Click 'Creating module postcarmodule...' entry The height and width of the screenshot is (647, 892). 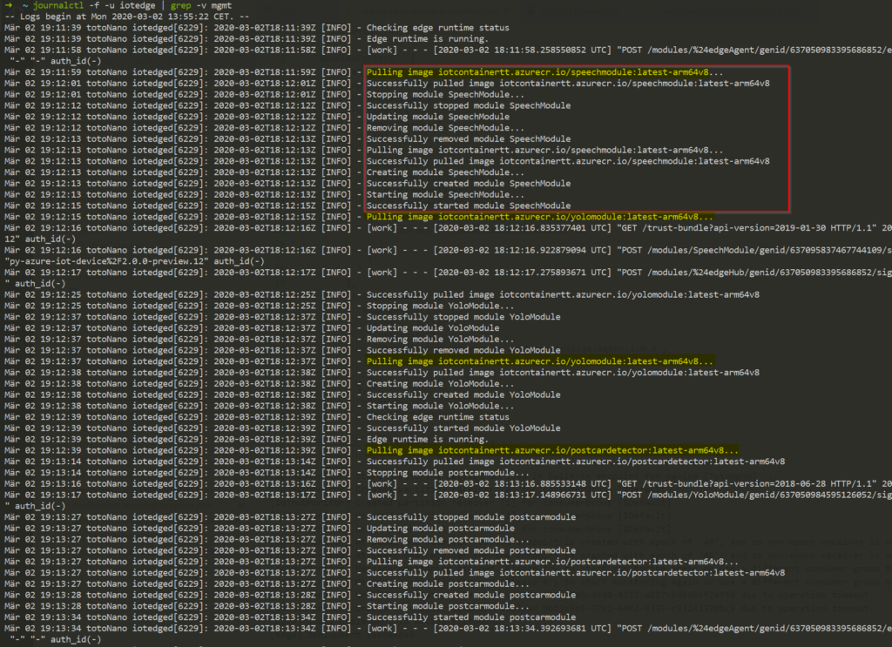(448, 584)
